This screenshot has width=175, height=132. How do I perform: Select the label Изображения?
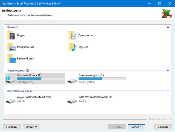click(25, 47)
